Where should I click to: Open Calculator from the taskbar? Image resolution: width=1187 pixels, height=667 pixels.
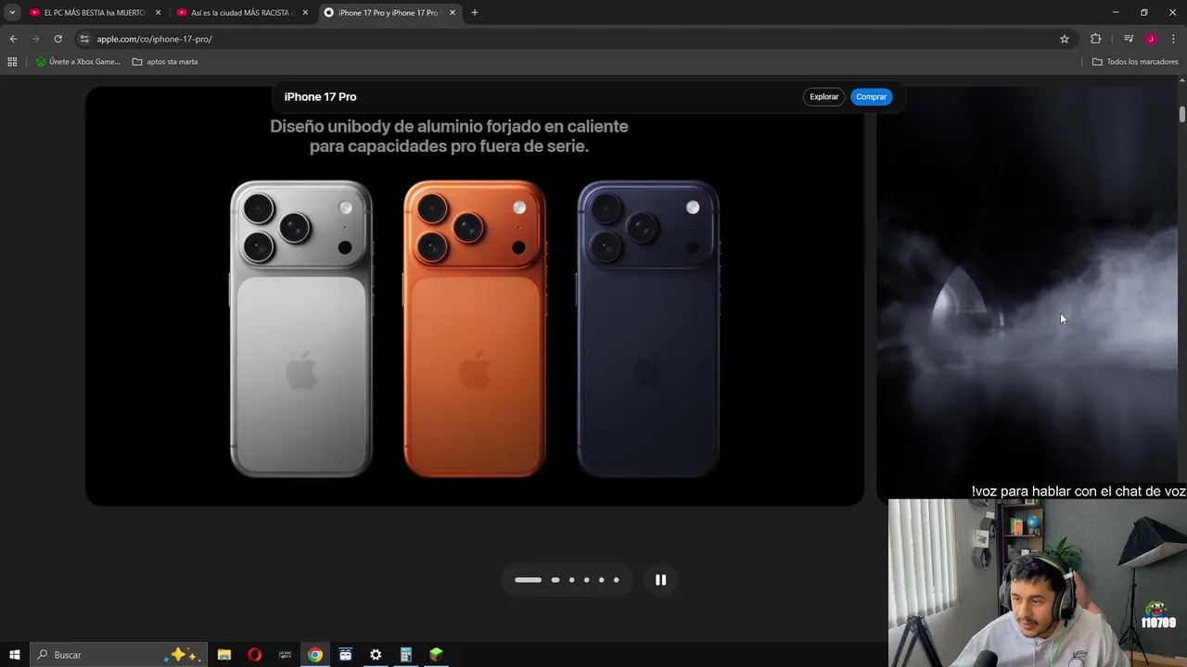(x=406, y=655)
